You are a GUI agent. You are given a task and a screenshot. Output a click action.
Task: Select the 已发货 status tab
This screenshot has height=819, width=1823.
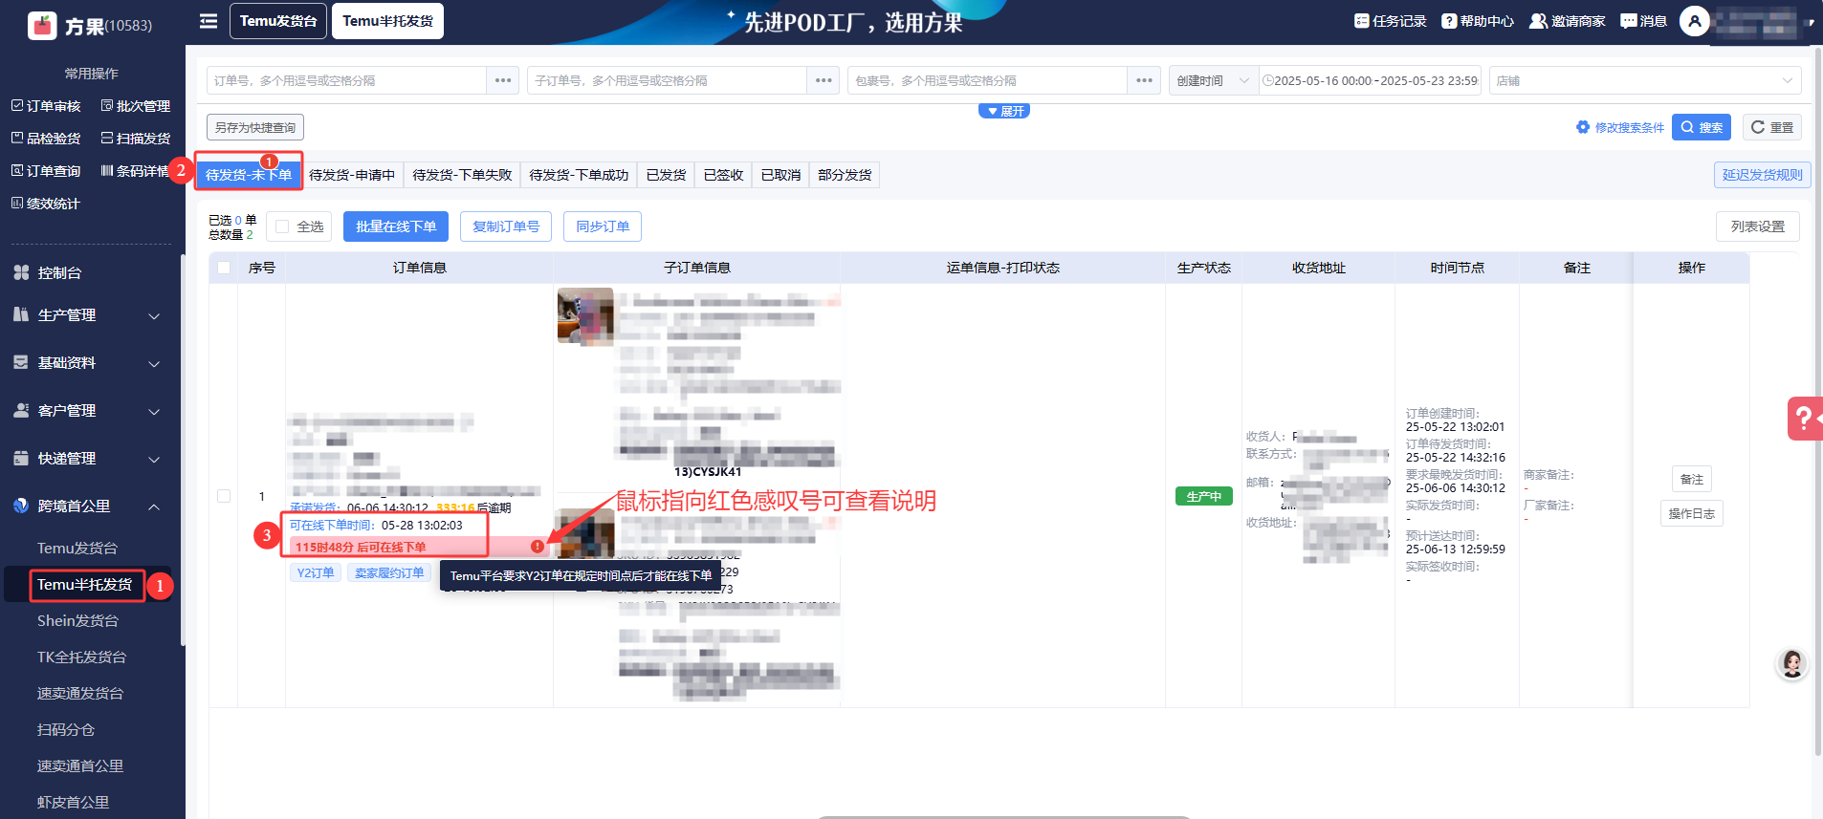(x=666, y=175)
